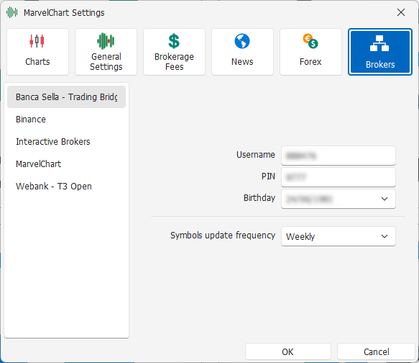This screenshot has width=419, height=363.
Task: Click the Username input field
Action: pyautogui.click(x=339, y=156)
